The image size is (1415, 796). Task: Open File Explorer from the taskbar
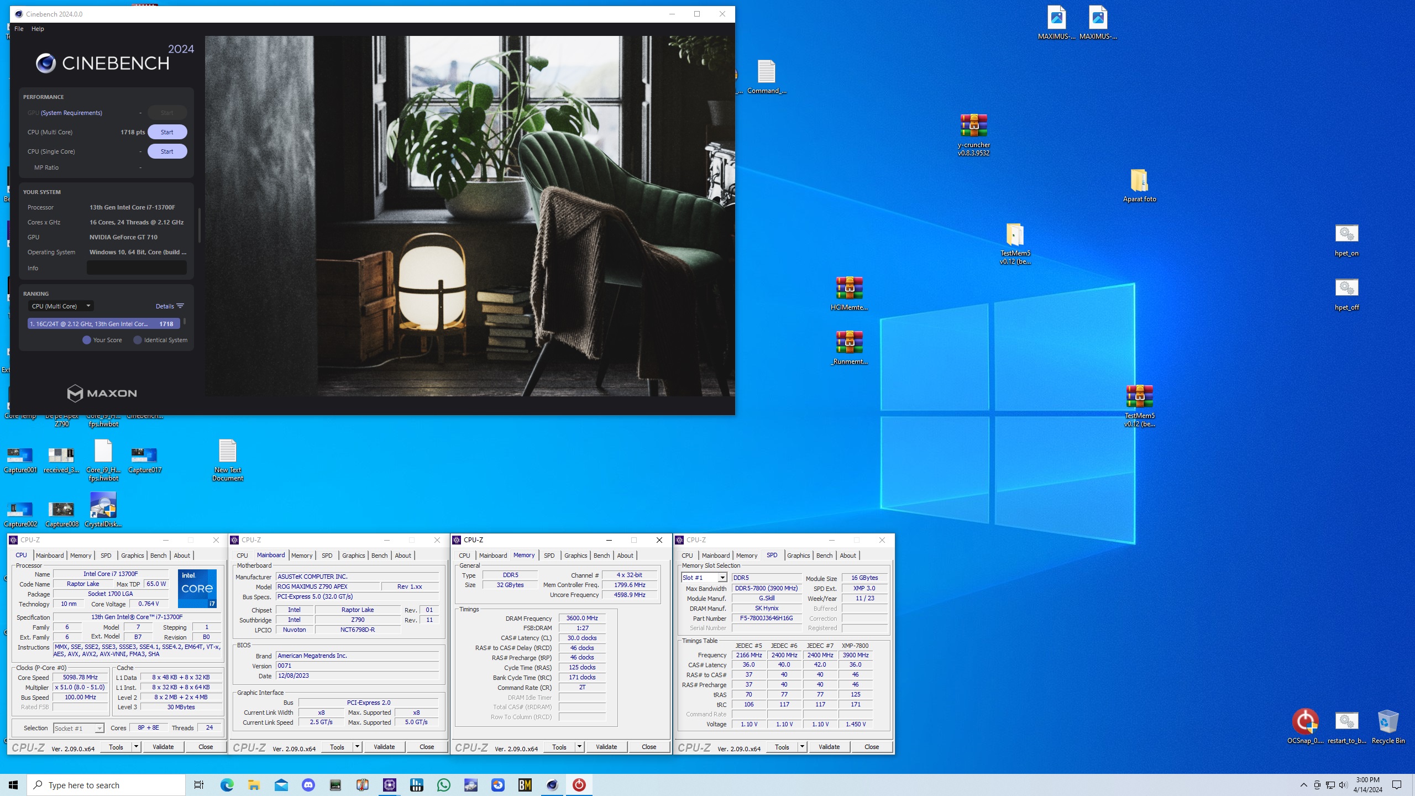[x=254, y=785]
